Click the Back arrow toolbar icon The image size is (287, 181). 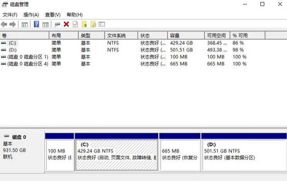pos(4,24)
